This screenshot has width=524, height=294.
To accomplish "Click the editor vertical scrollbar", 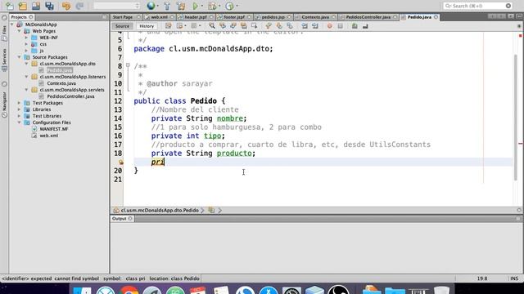I will (x=516, y=118).
